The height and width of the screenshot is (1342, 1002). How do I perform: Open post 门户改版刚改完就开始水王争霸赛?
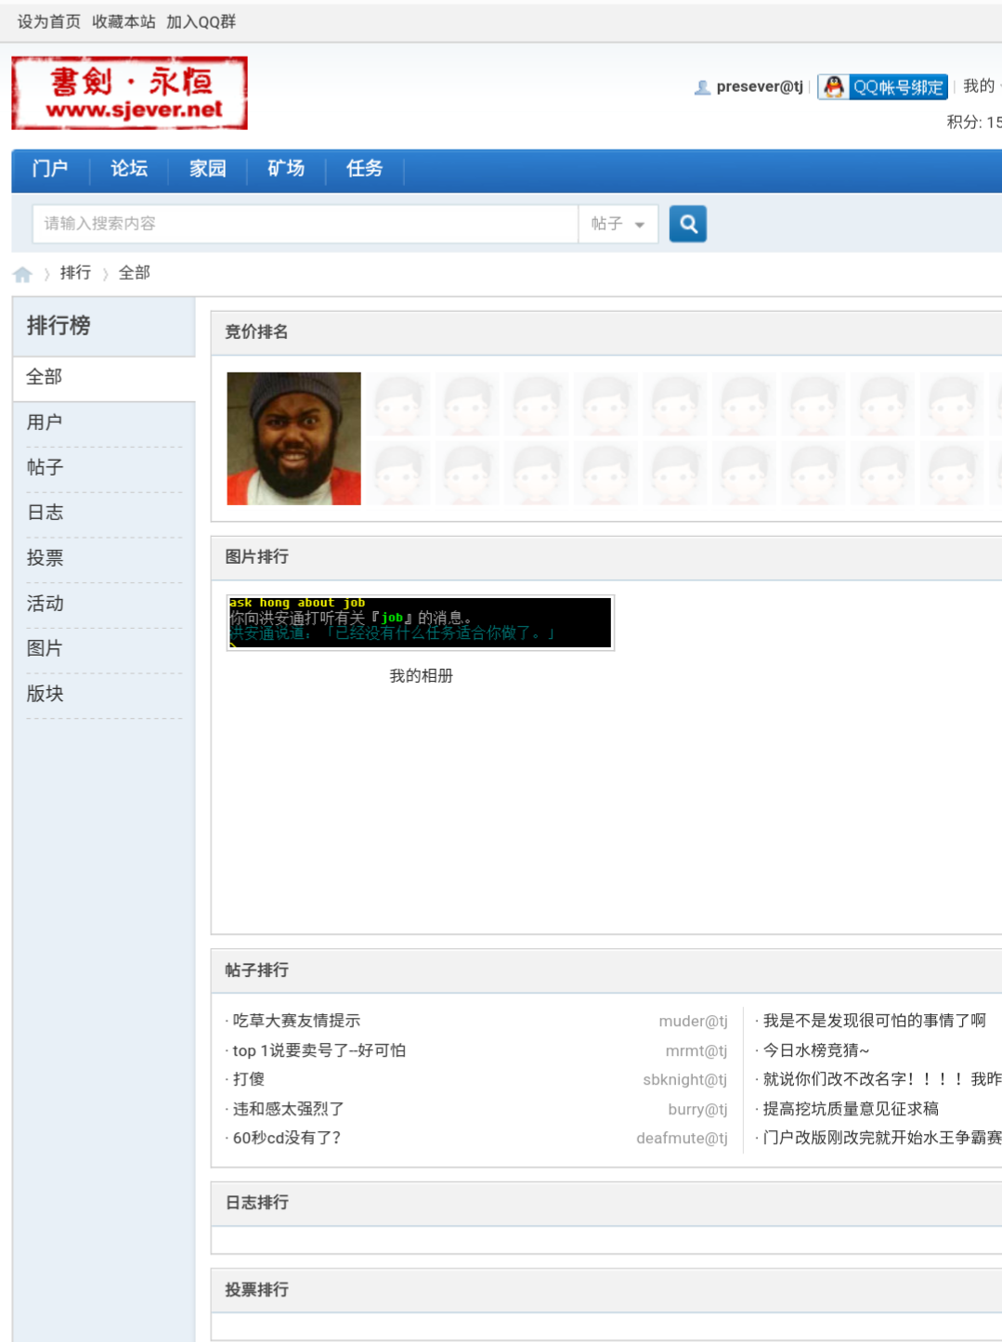click(x=882, y=1138)
